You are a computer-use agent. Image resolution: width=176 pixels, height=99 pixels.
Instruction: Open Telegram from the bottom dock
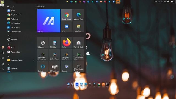click(x=86, y=84)
